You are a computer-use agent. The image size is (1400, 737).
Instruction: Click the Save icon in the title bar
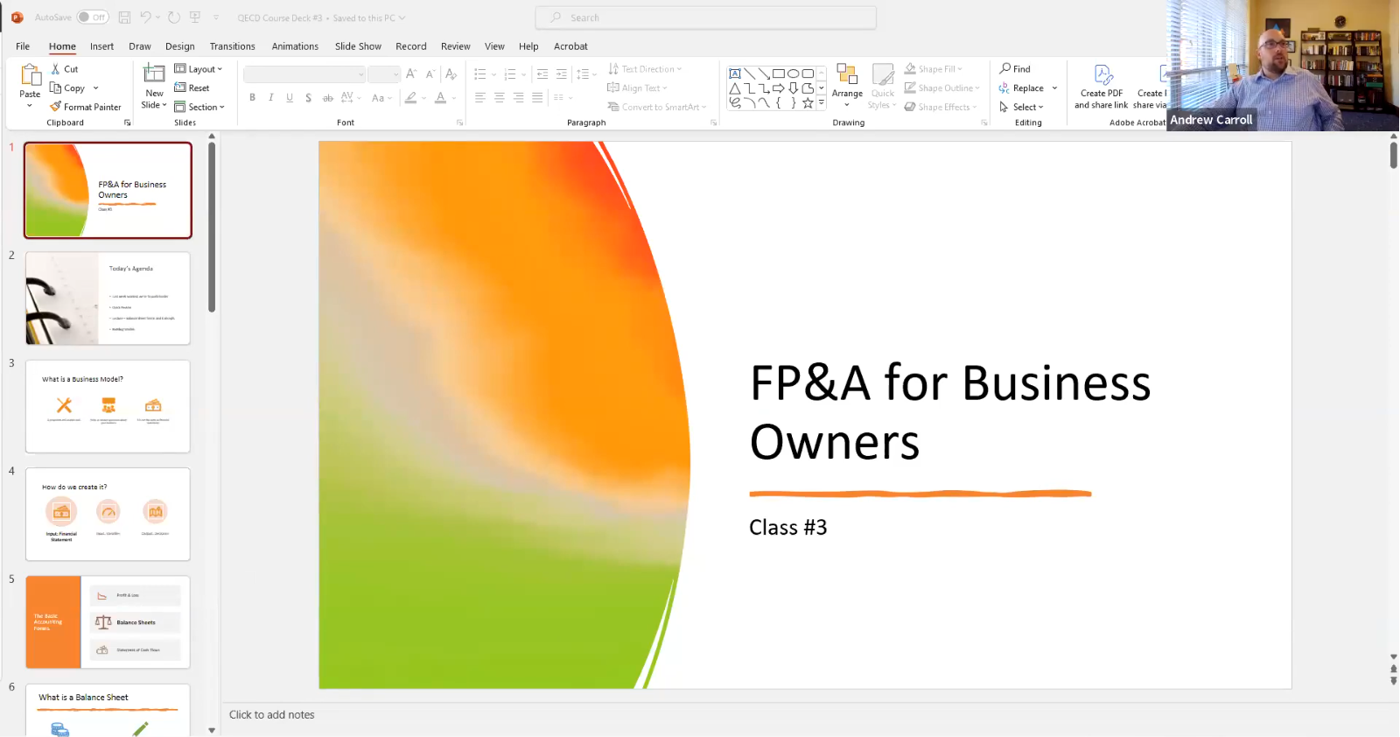(x=124, y=18)
